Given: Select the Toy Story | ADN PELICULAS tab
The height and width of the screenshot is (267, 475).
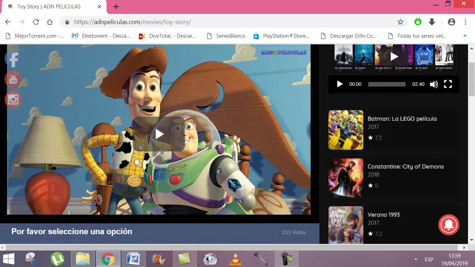Looking at the screenshot, I should point(55,7).
